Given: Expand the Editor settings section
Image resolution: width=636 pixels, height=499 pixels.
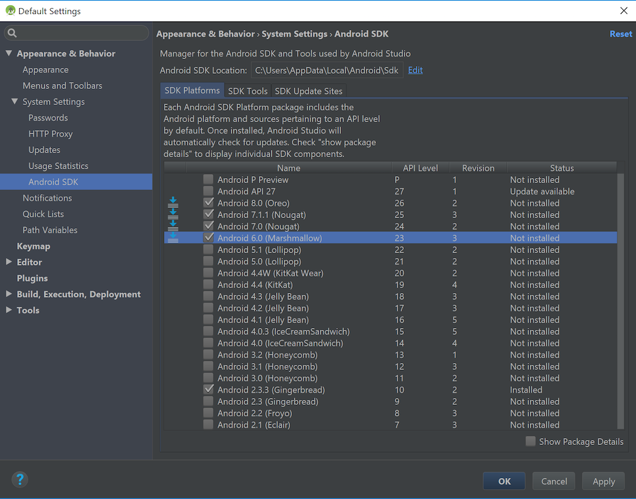Looking at the screenshot, I should pyautogui.click(x=9, y=262).
